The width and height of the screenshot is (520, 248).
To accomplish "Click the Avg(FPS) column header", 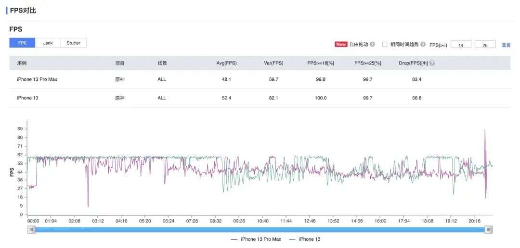I will click(226, 63).
